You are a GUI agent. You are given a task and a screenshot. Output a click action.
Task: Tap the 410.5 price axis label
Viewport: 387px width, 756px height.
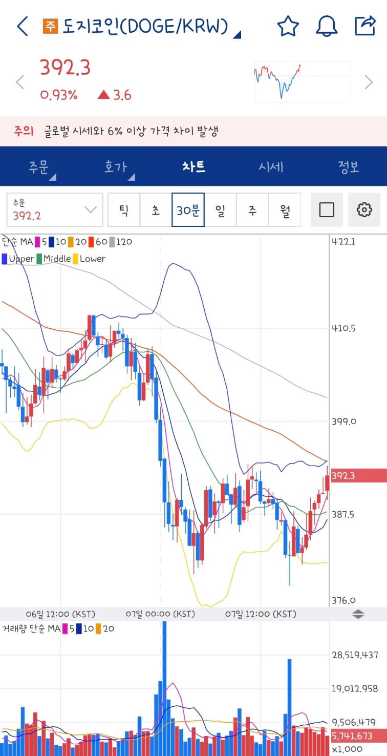click(343, 328)
